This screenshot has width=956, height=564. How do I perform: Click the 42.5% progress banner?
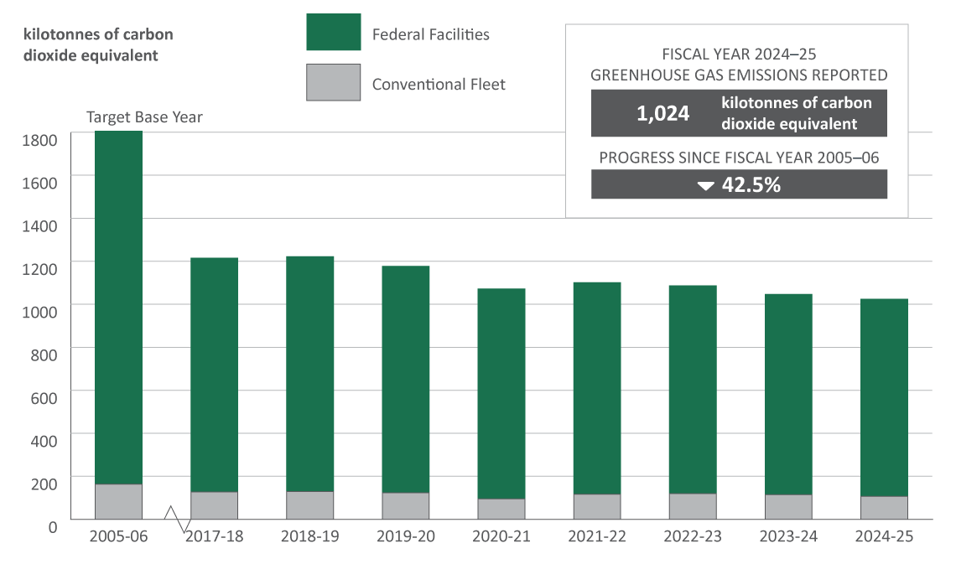(x=739, y=184)
